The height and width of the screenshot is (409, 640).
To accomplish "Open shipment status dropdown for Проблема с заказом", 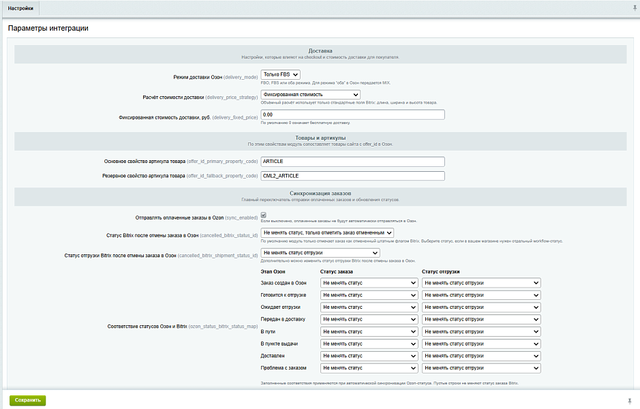I will click(x=482, y=368).
